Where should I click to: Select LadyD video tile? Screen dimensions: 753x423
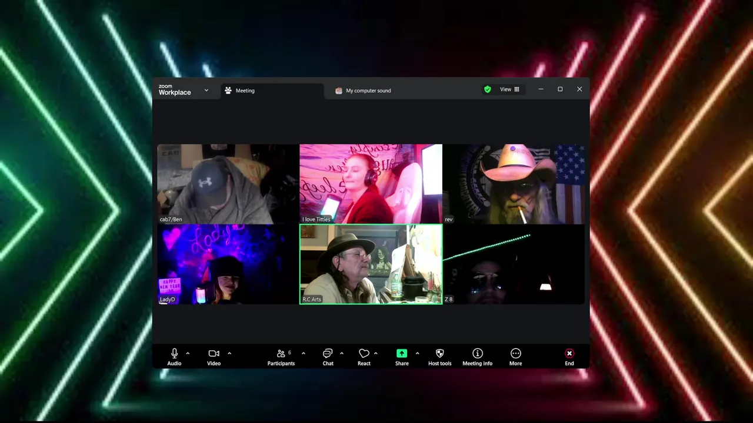click(228, 264)
